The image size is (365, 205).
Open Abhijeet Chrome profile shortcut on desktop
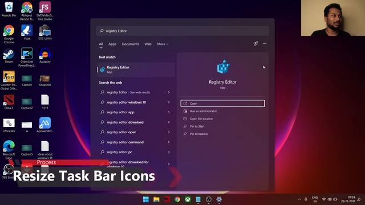pyautogui.click(x=27, y=11)
